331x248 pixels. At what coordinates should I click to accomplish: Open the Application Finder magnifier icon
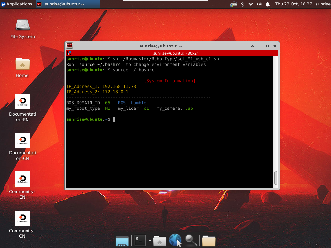(191, 240)
